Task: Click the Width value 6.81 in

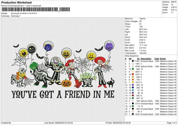Action: (x=174, y=10)
